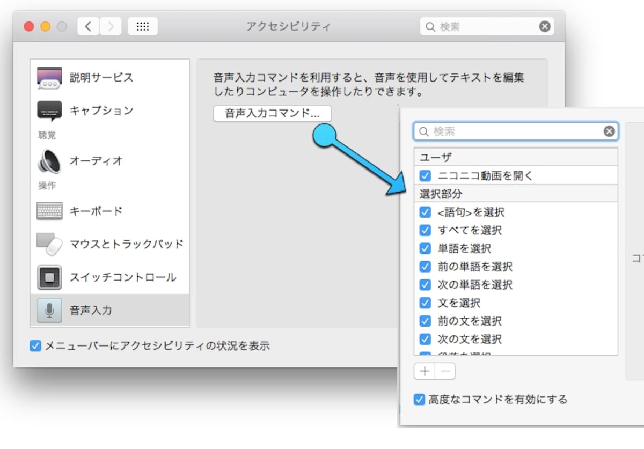
Task: Uncheck <語句>を選択 command
Action: [x=425, y=212]
